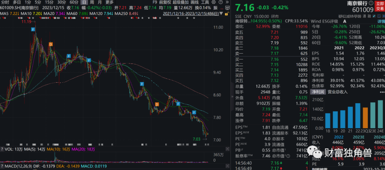Click the 立即交易 trade button
This screenshot has width=385, height=170.
click(x=380, y=6)
